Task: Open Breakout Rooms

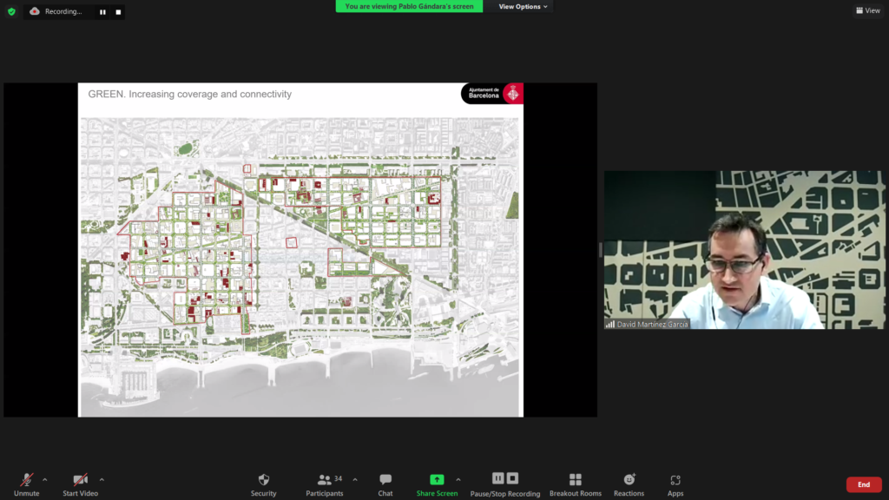Action: point(575,480)
